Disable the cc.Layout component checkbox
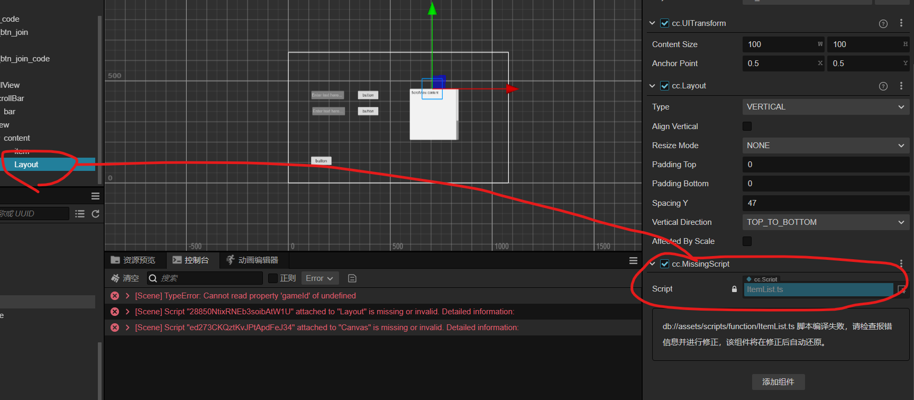Image resolution: width=914 pixels, height=400 pixels. 665,86
